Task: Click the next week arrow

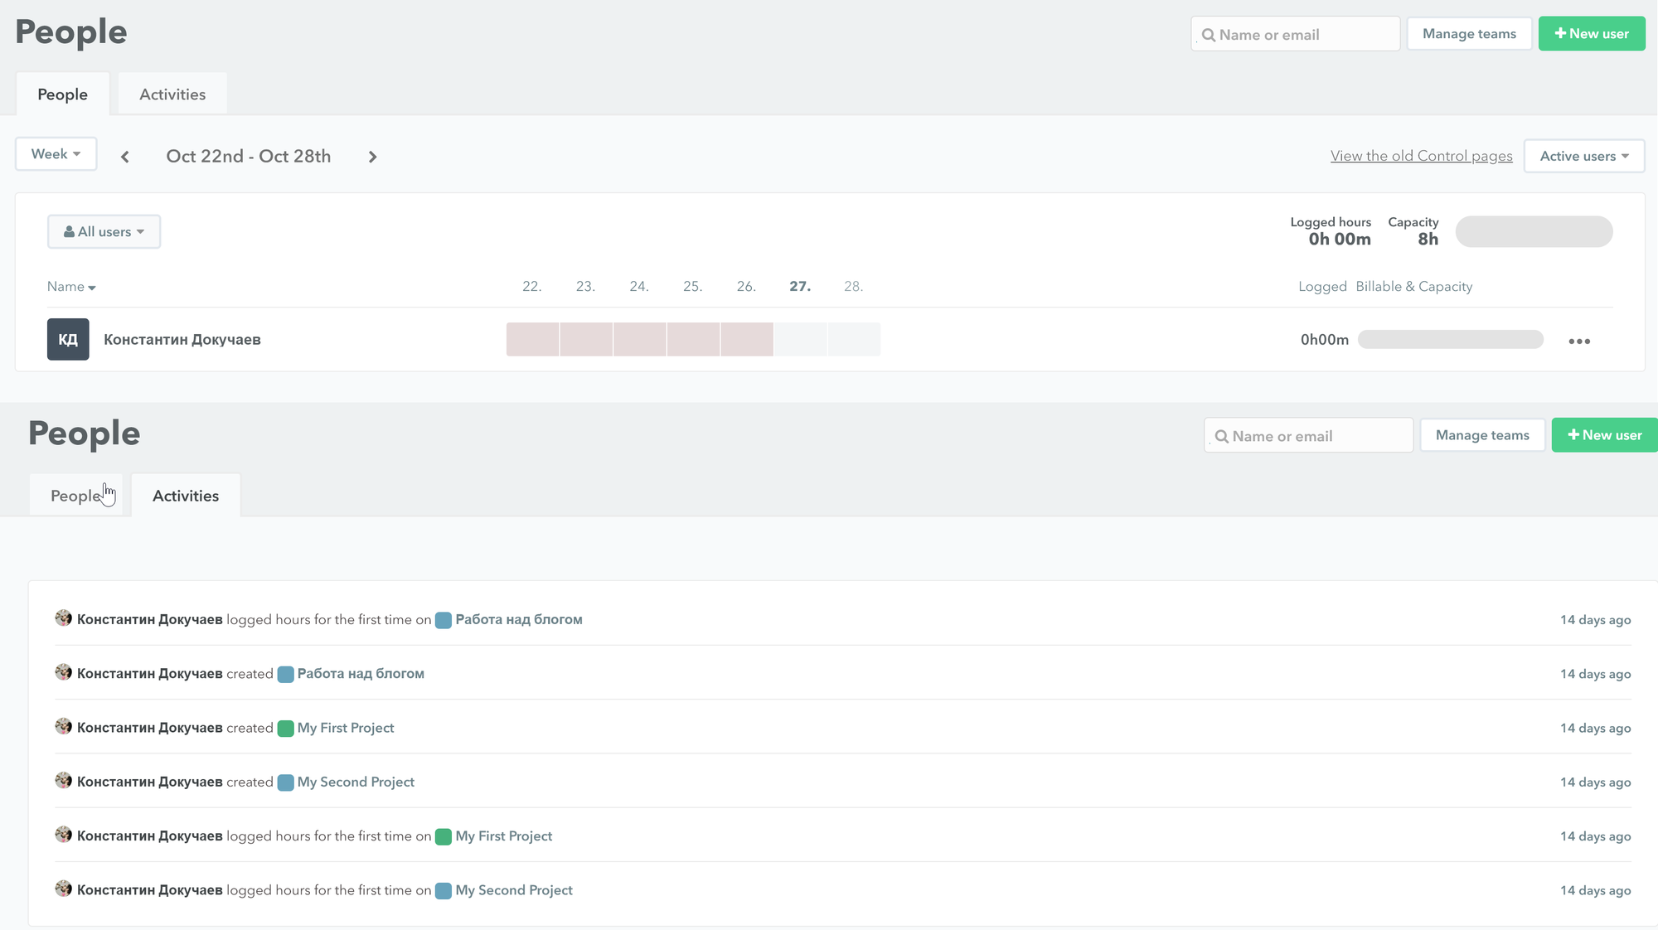Action: (372, 157)
